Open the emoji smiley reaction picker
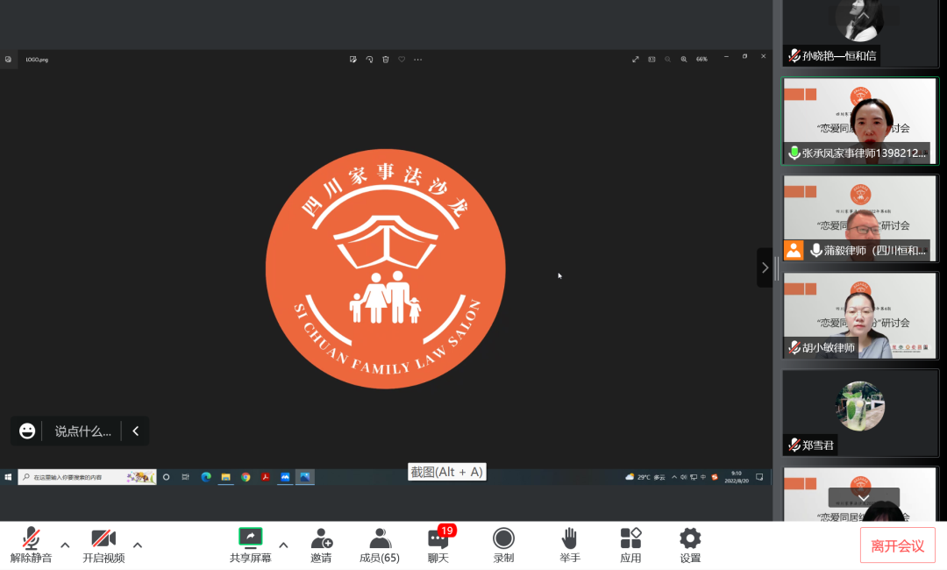 point(27,431)
